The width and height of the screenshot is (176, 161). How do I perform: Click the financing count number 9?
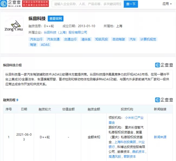(x=17, y=100)
